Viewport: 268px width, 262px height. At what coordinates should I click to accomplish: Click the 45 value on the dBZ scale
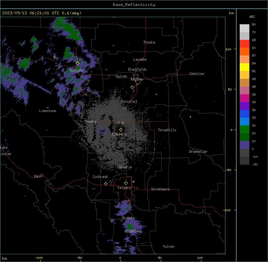[x=254, y=87]
